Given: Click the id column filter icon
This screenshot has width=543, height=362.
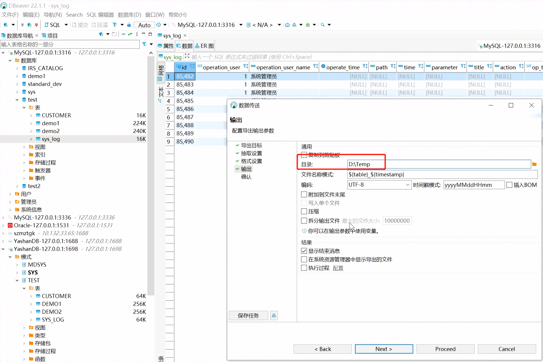Looking at the screenshot, I should point(192,66).
